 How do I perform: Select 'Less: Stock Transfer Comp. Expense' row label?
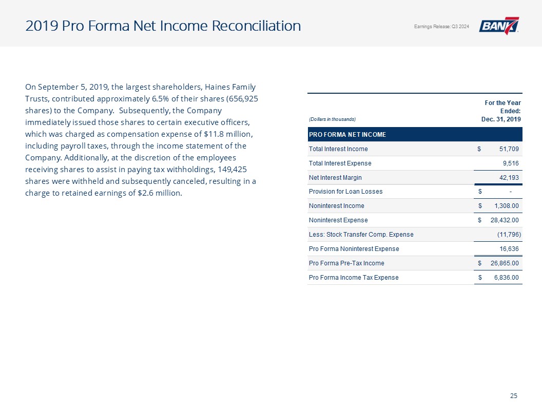pyautogui.click(x=361, y=235)
